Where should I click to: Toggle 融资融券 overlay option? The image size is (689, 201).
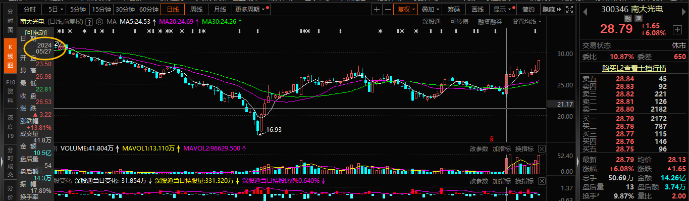[490, 22]
